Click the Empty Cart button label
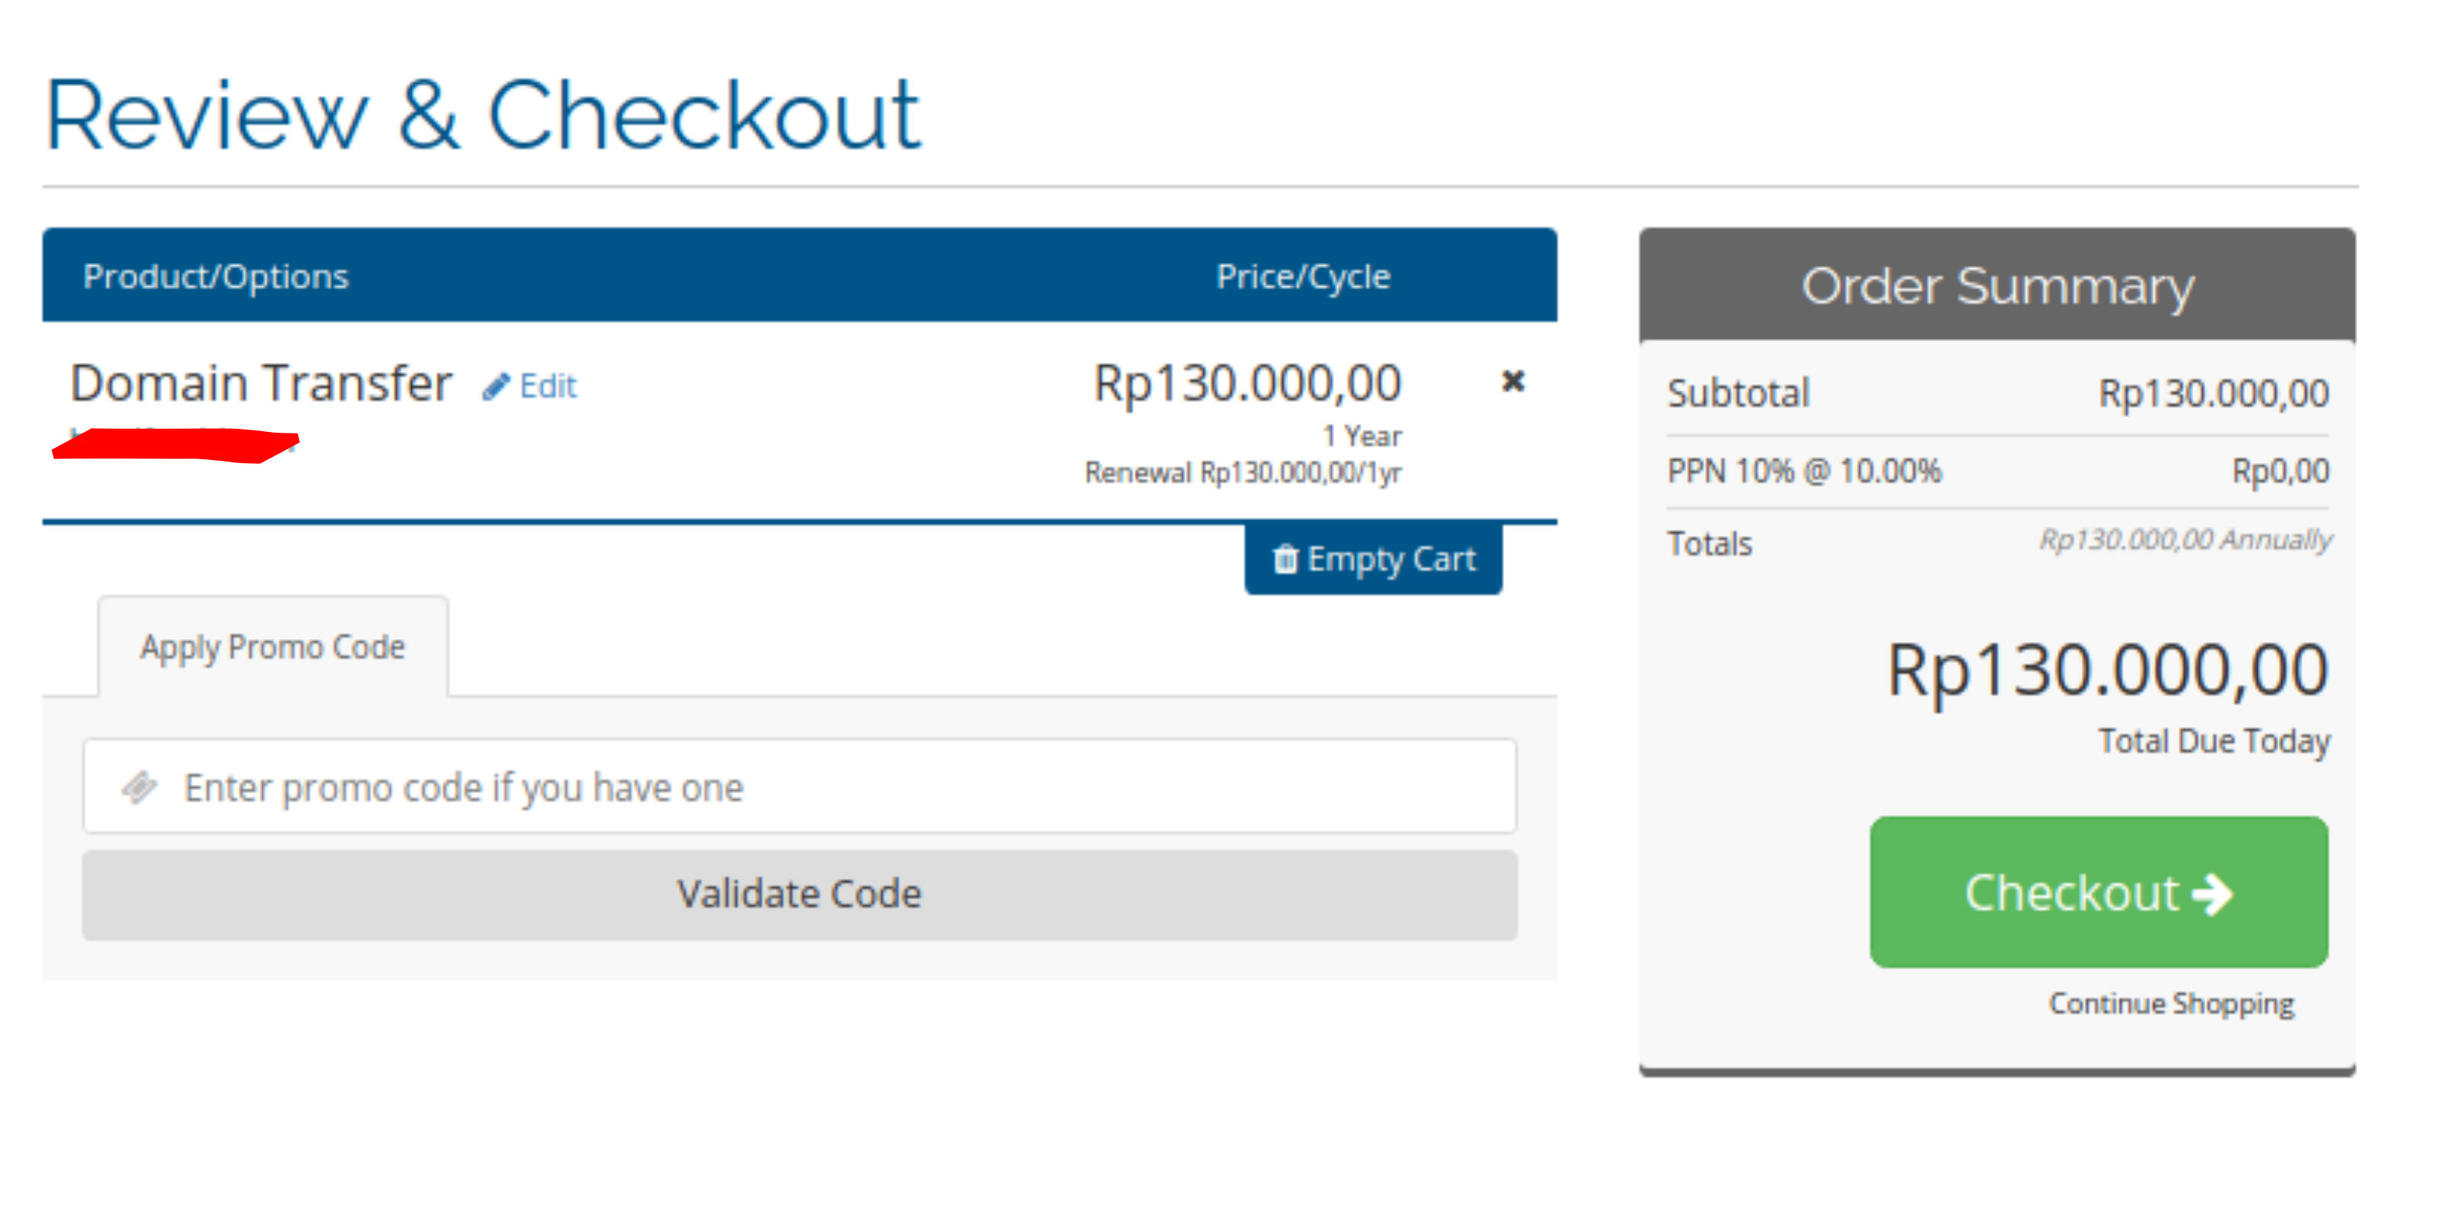The width and height of the screenshot is (2441, 1226). click(x=1390, y=559)
